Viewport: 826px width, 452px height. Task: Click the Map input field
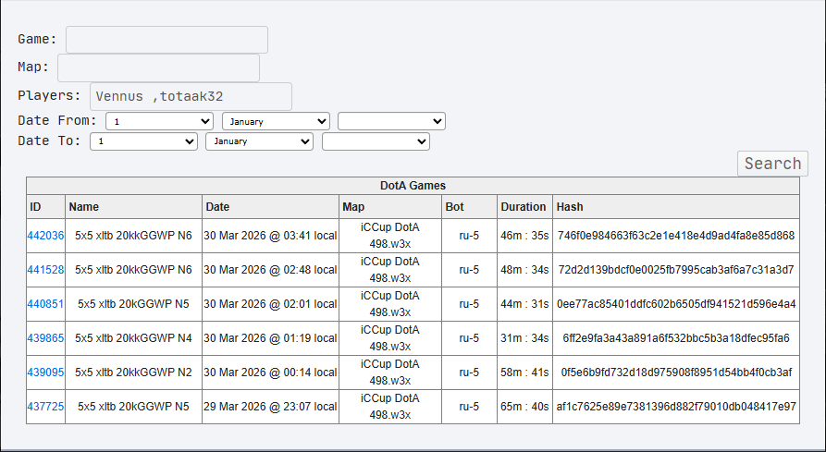[x=158, y=68]
